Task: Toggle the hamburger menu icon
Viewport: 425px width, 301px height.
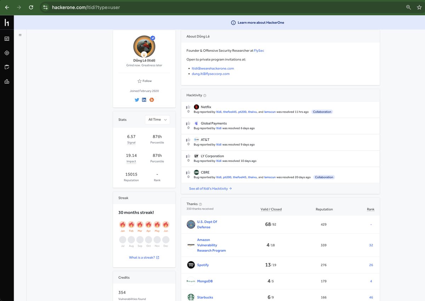Action: (20, 35)
